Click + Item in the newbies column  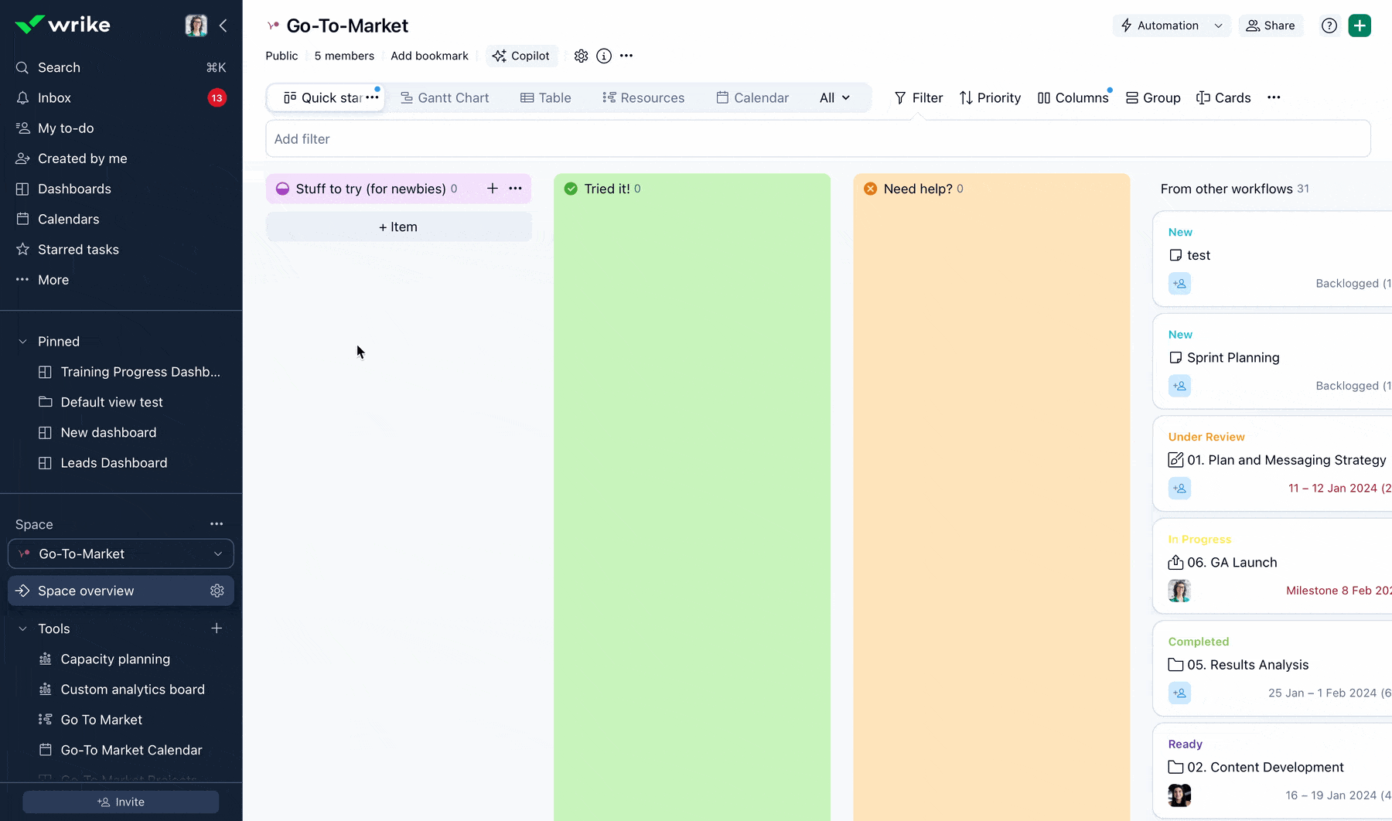point(397,227)
